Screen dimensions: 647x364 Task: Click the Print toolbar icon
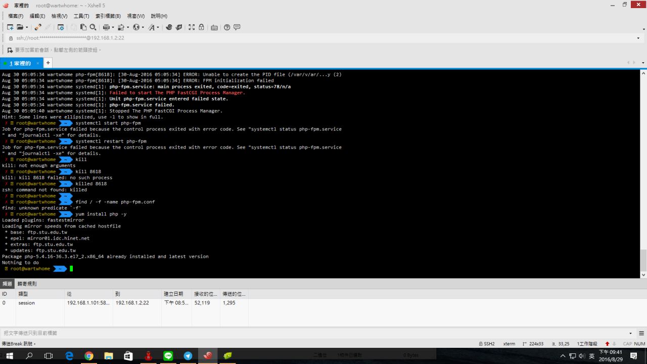click(x=106, y=27)
